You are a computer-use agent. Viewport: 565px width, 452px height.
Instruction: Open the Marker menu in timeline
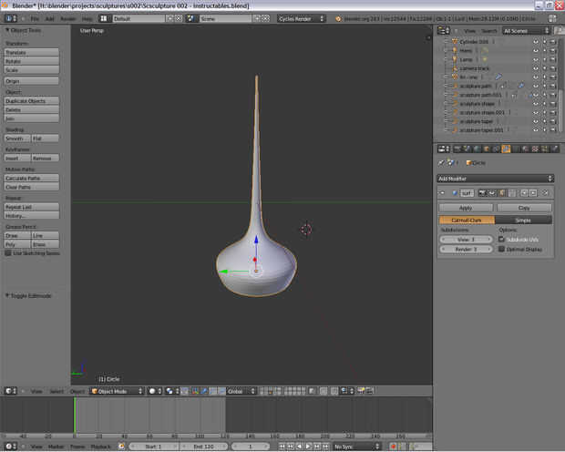(56, 447)
